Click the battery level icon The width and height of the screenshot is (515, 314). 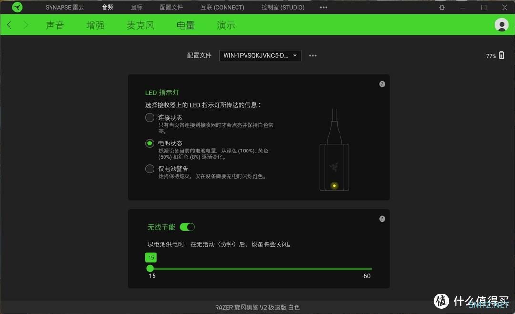pyautogui.click(x=501, y=55)
